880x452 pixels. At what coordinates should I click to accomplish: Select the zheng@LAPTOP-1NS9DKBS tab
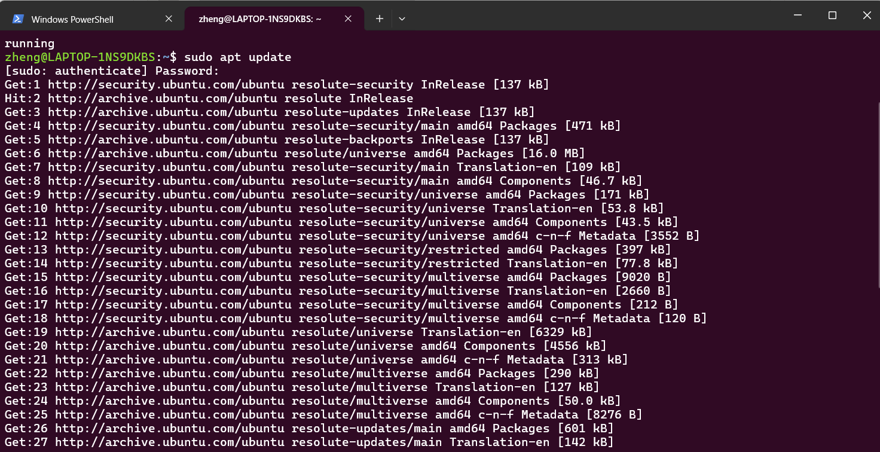274,19
